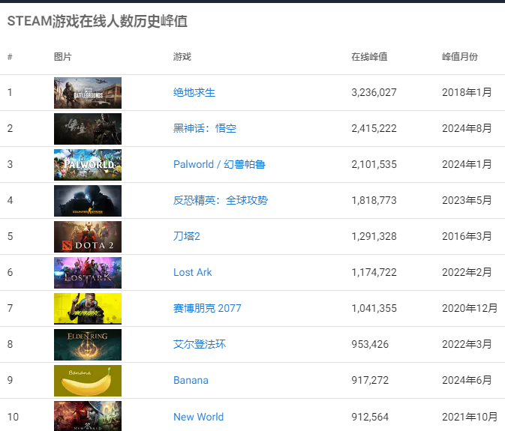Click the date 2024年6月
Viewport: 505px width, 431px height.
[467, 381]
